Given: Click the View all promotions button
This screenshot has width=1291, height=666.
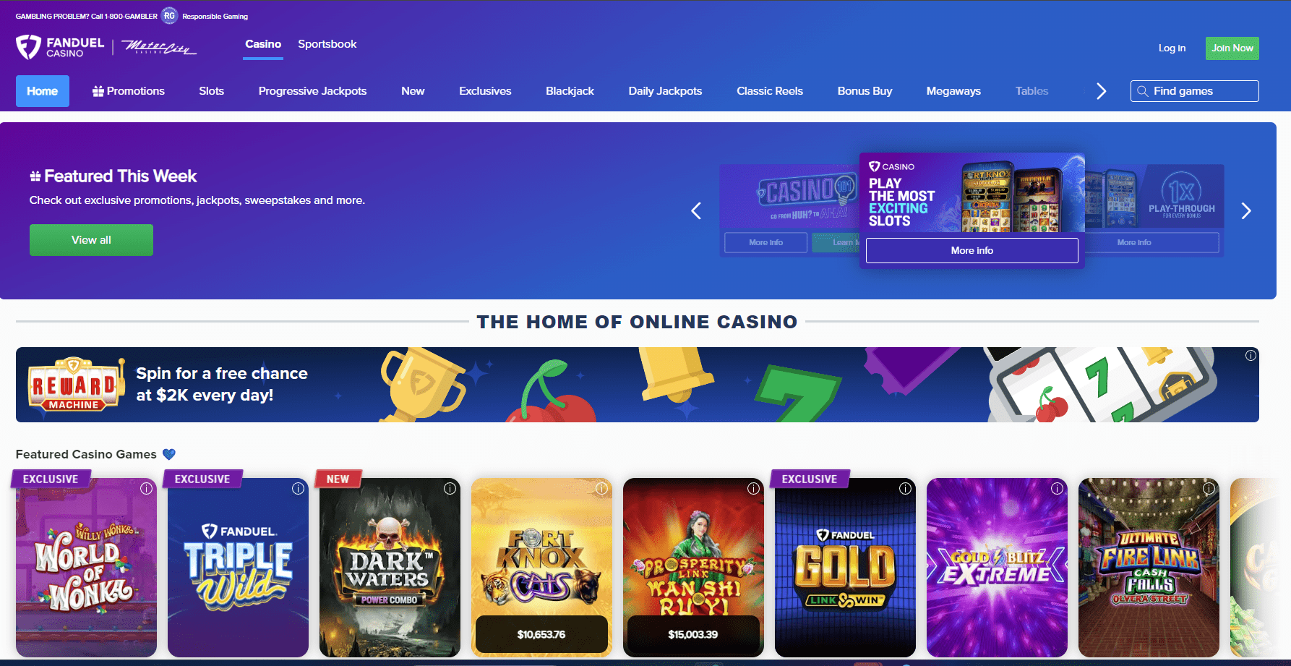Looking at the screenshot, I should click(x=91, y=240).
